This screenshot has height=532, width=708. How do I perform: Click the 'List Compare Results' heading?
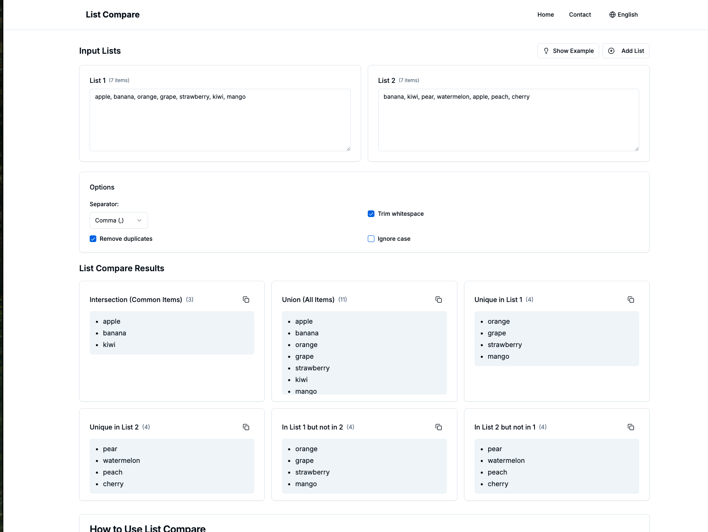[122, 268]
